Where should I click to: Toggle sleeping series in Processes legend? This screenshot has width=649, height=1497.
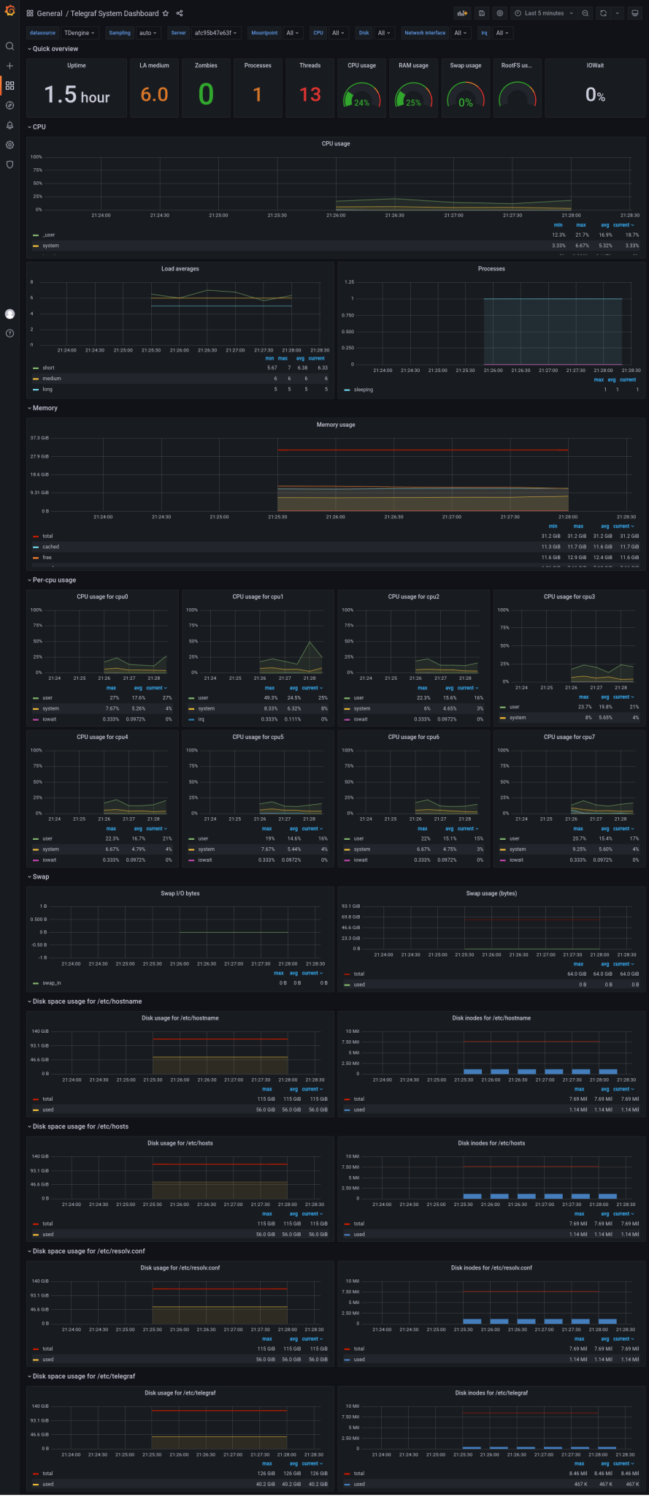363,390
